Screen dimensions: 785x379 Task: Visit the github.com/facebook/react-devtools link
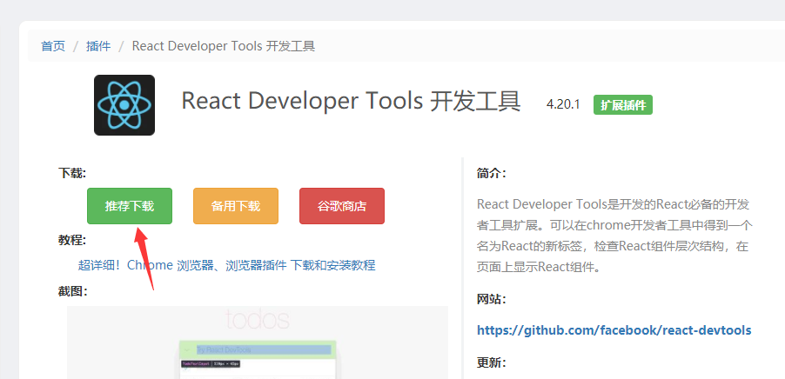click(x=614, y=330)
